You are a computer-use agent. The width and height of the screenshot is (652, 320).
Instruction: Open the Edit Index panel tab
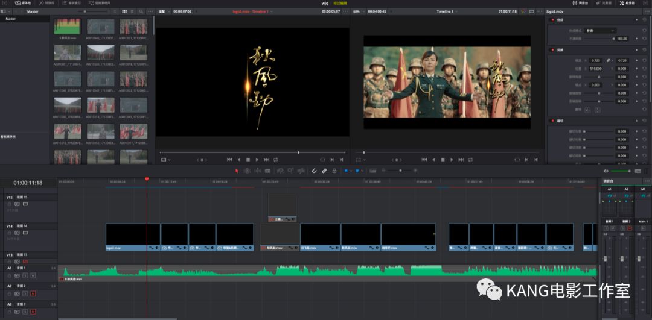(x=71, y=3)
